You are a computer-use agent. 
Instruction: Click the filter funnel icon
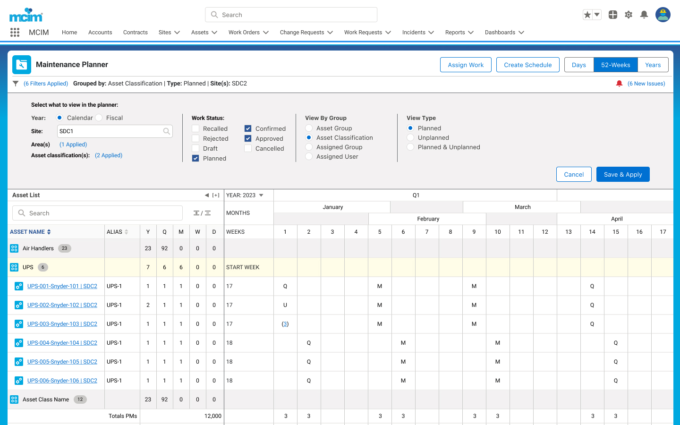click(x=16, y=84)
